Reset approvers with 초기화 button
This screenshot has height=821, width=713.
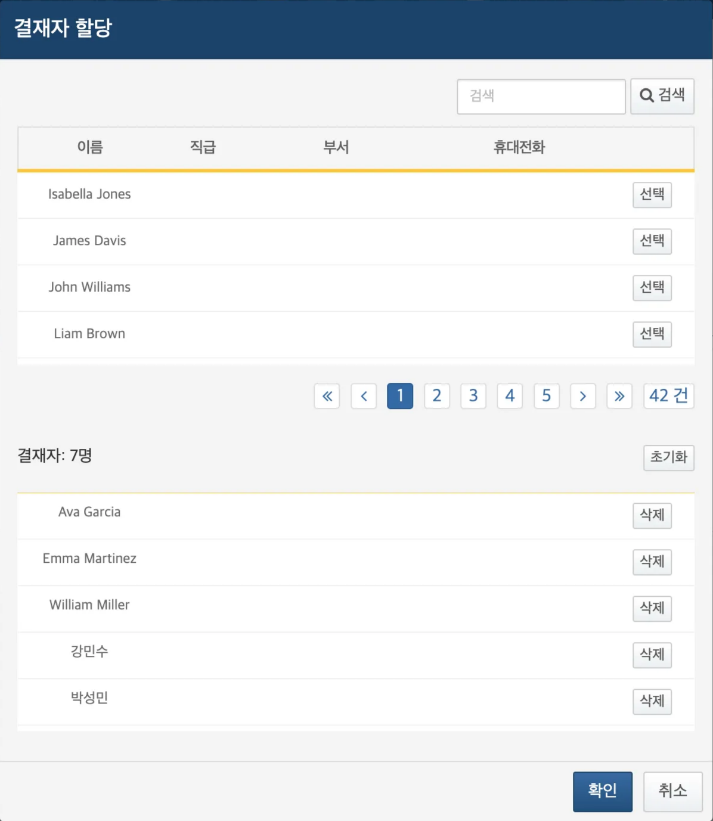coord(669,458)
